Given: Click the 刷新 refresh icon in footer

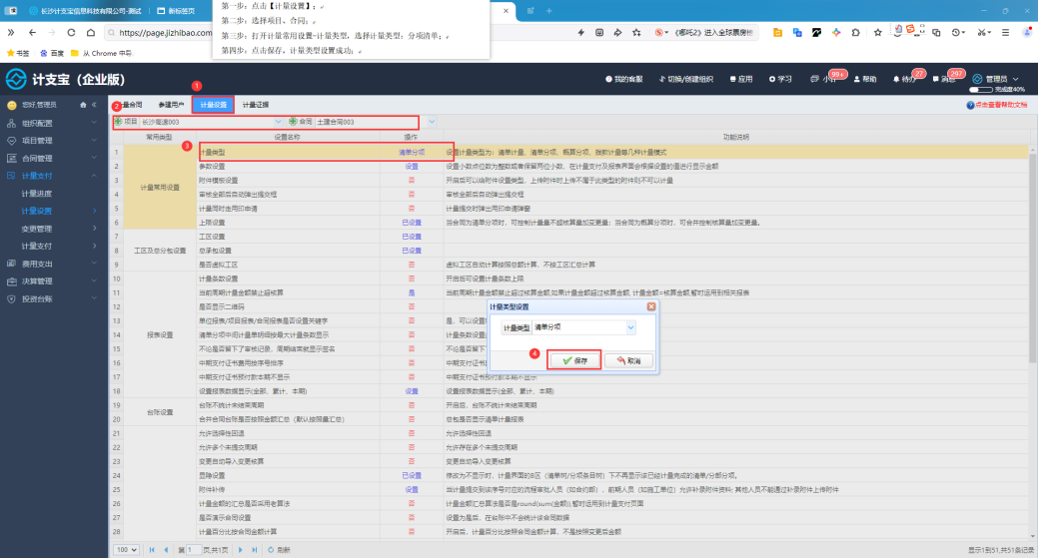Looking at the screenshot, I should point(270,549).
